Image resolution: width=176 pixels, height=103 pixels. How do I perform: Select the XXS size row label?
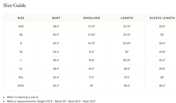pos(21,26)
